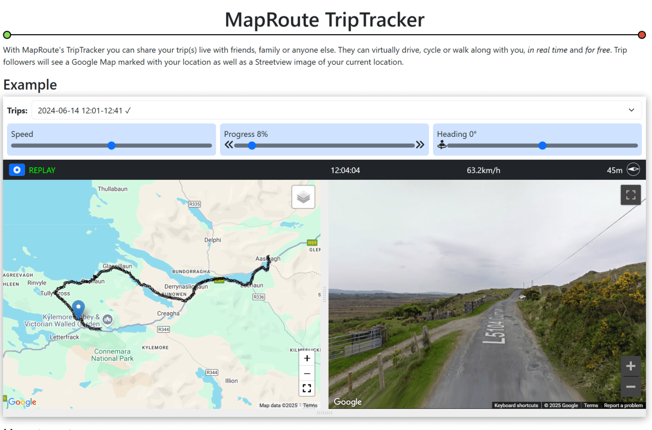The image size is (652, 430).
Task: Zoom in on the map
Action: tap(307, 358)
